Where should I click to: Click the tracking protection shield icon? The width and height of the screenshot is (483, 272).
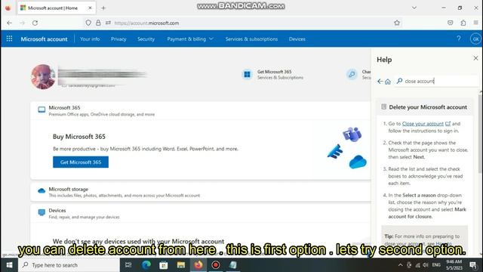(x=88, y=23)
